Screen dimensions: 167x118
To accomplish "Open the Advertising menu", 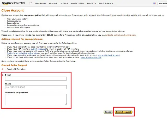I will coord(77,3).
